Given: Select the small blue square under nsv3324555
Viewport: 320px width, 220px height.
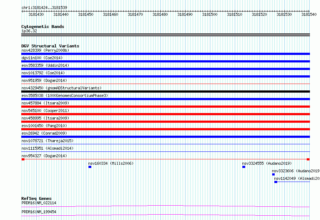Looking at the screenshot, I should coord(244,167).
